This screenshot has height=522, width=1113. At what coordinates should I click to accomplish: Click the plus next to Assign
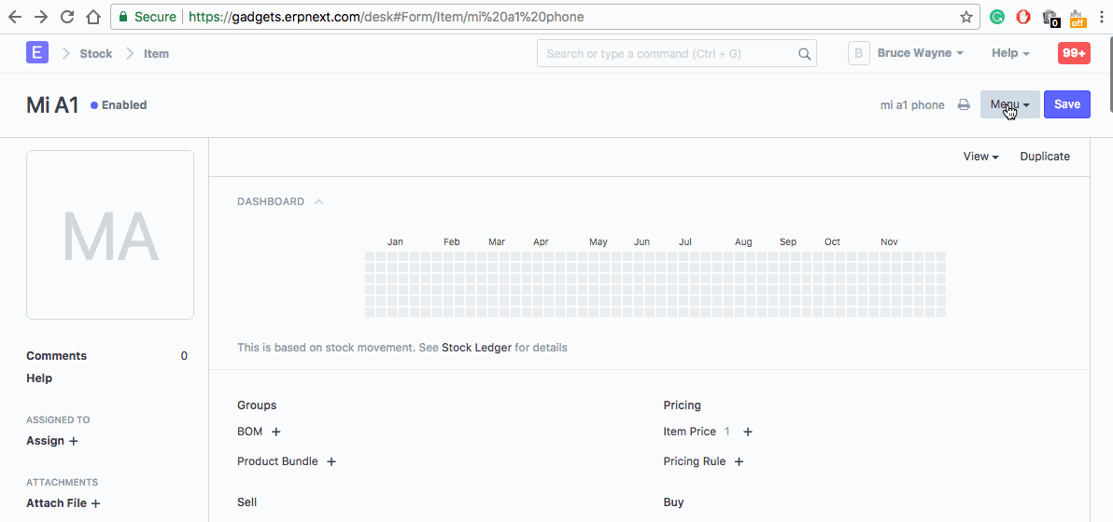(73, 441)
